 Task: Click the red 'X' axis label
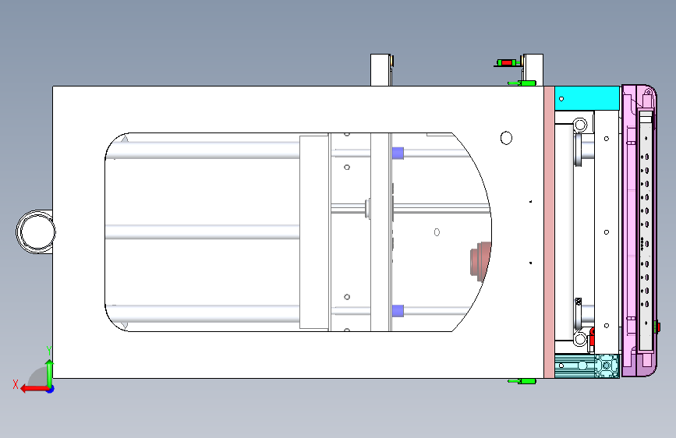tap(16, 384)
